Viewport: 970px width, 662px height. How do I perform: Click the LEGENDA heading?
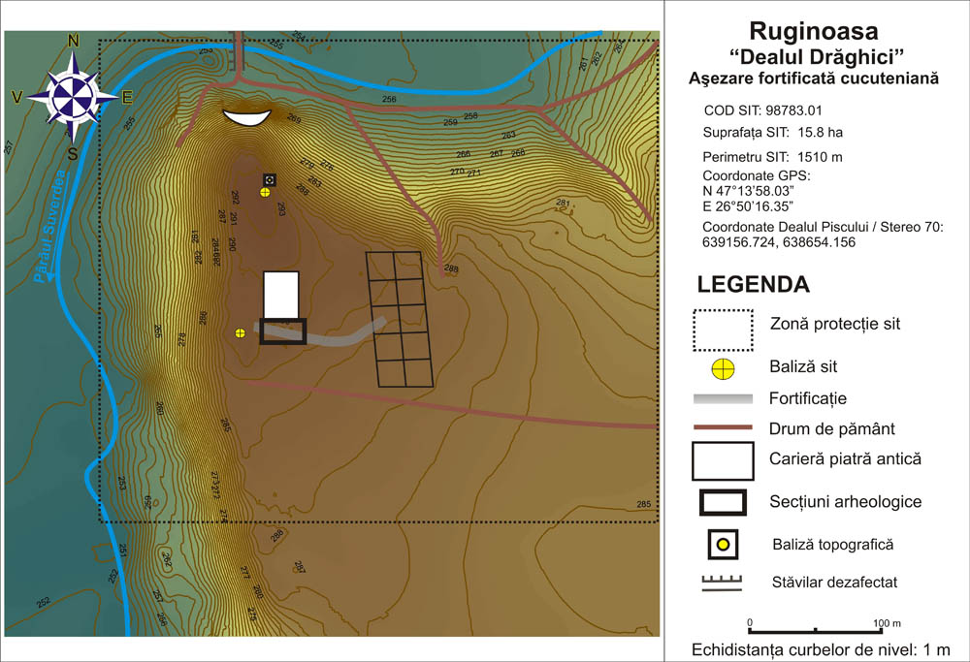pos(754,285)
